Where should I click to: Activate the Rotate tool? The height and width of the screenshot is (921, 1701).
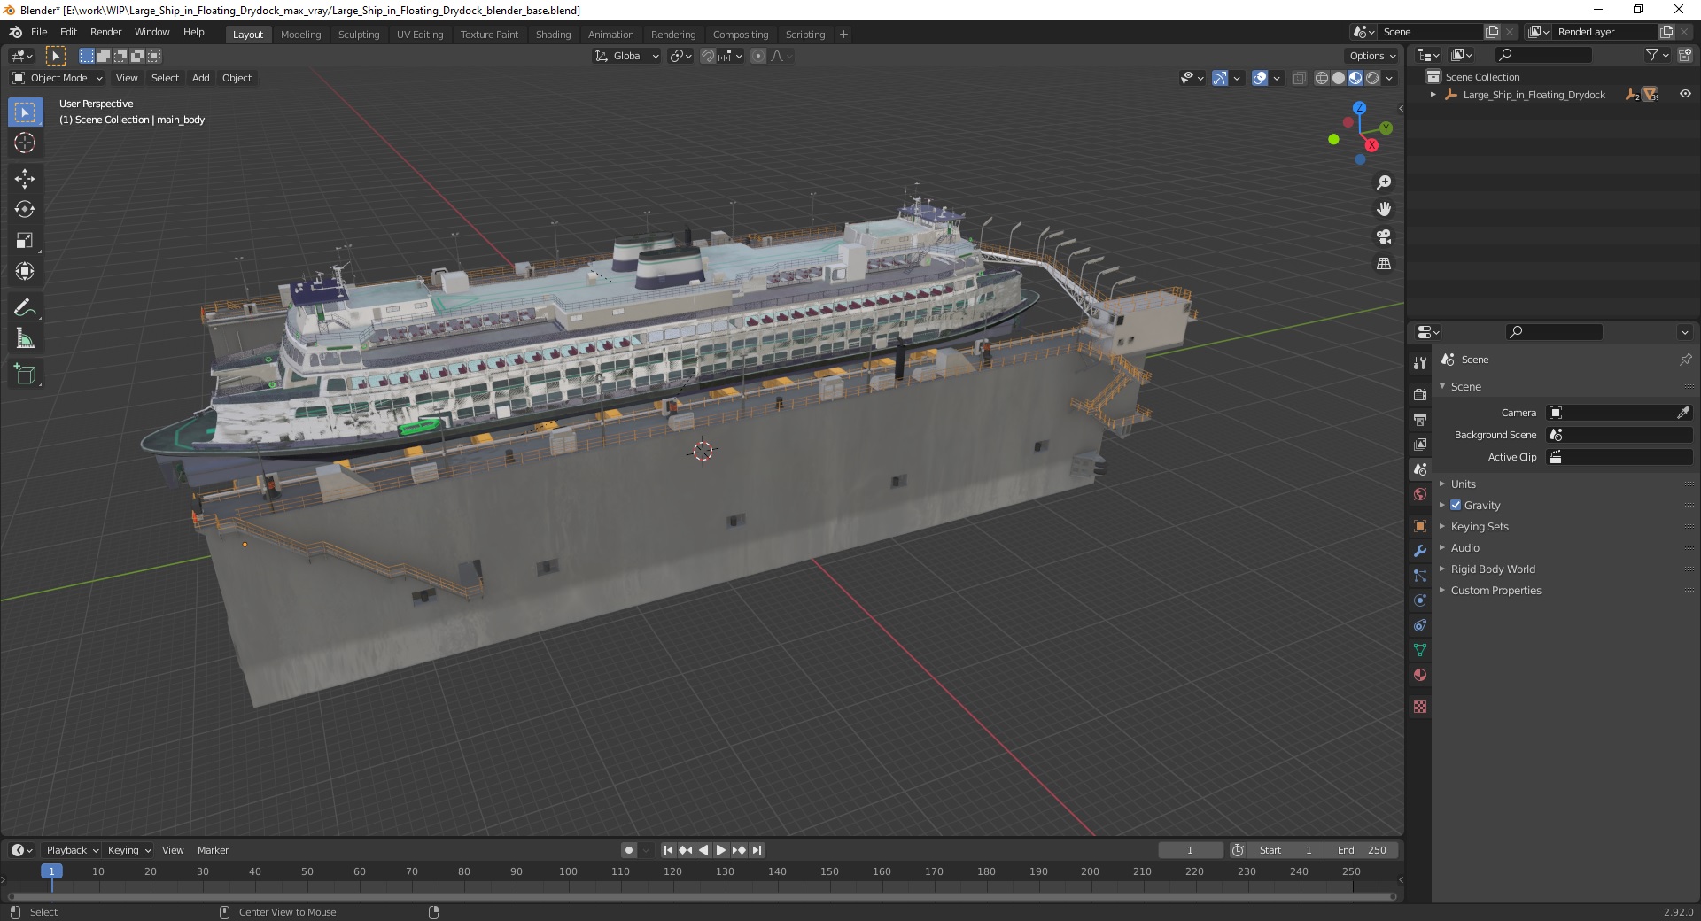25,210
